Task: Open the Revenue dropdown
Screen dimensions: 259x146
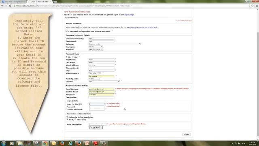Action: tap(96, 49)
